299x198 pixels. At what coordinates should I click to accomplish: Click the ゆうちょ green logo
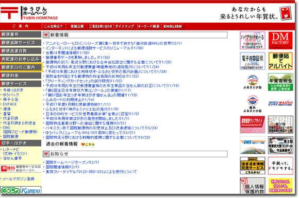point(10,190)
